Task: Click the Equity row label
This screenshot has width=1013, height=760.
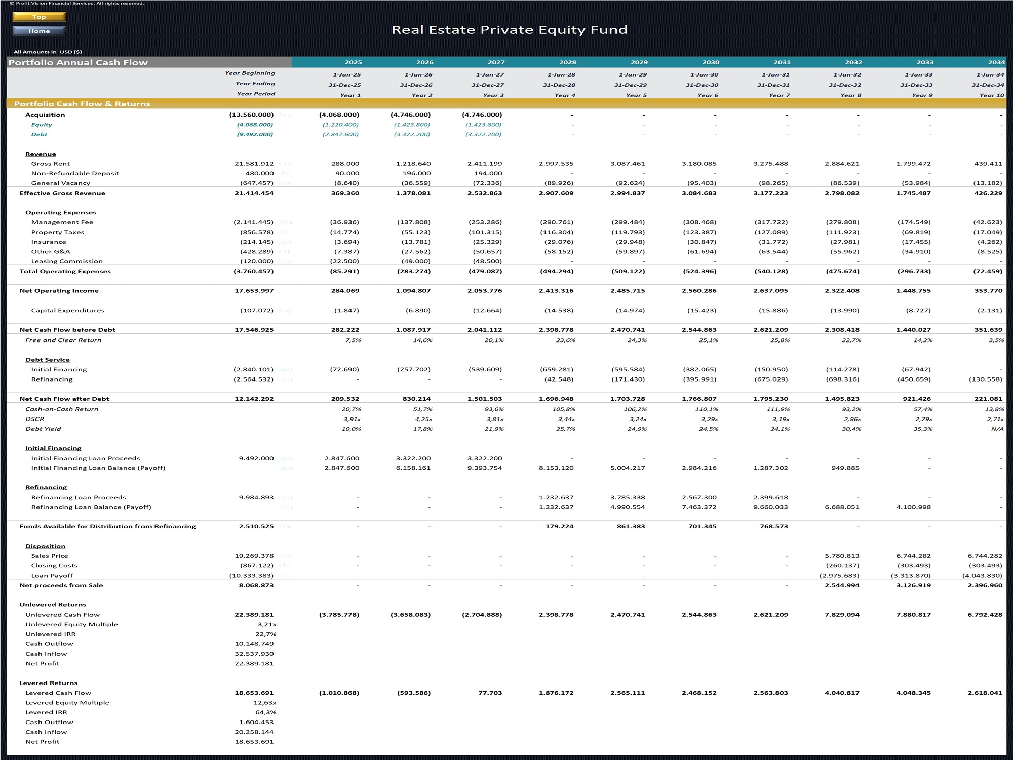Action: click(x=42, y=125)
